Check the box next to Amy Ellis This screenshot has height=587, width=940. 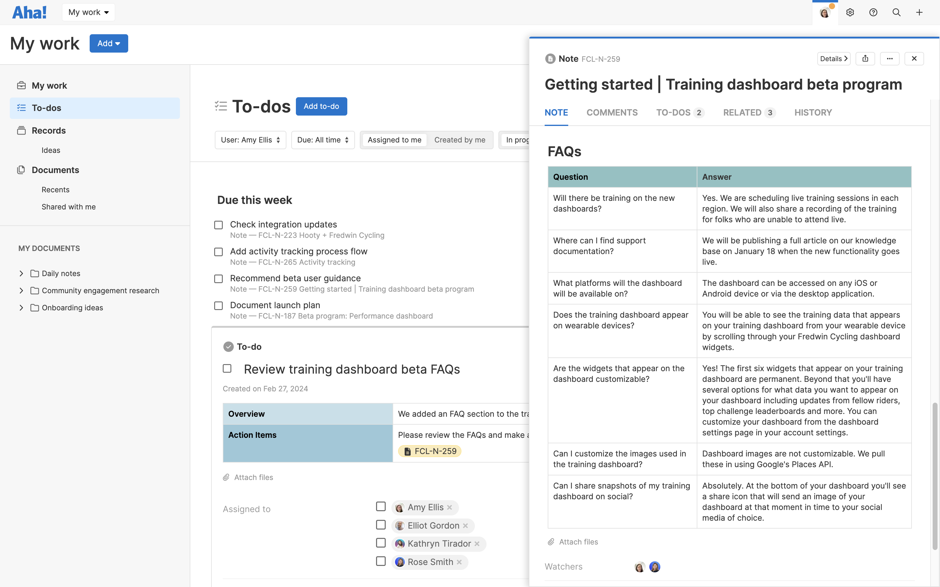coord(381,506)
